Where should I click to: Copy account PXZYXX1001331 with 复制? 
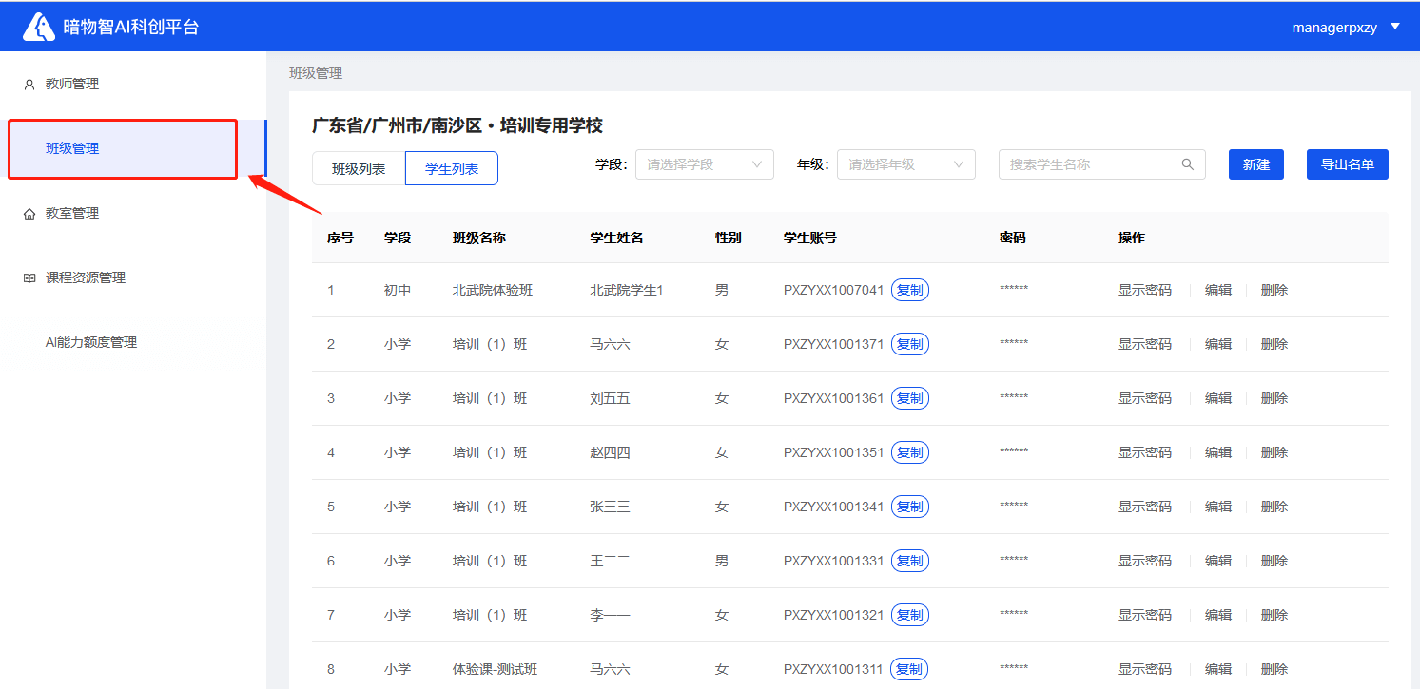[910, 561]
